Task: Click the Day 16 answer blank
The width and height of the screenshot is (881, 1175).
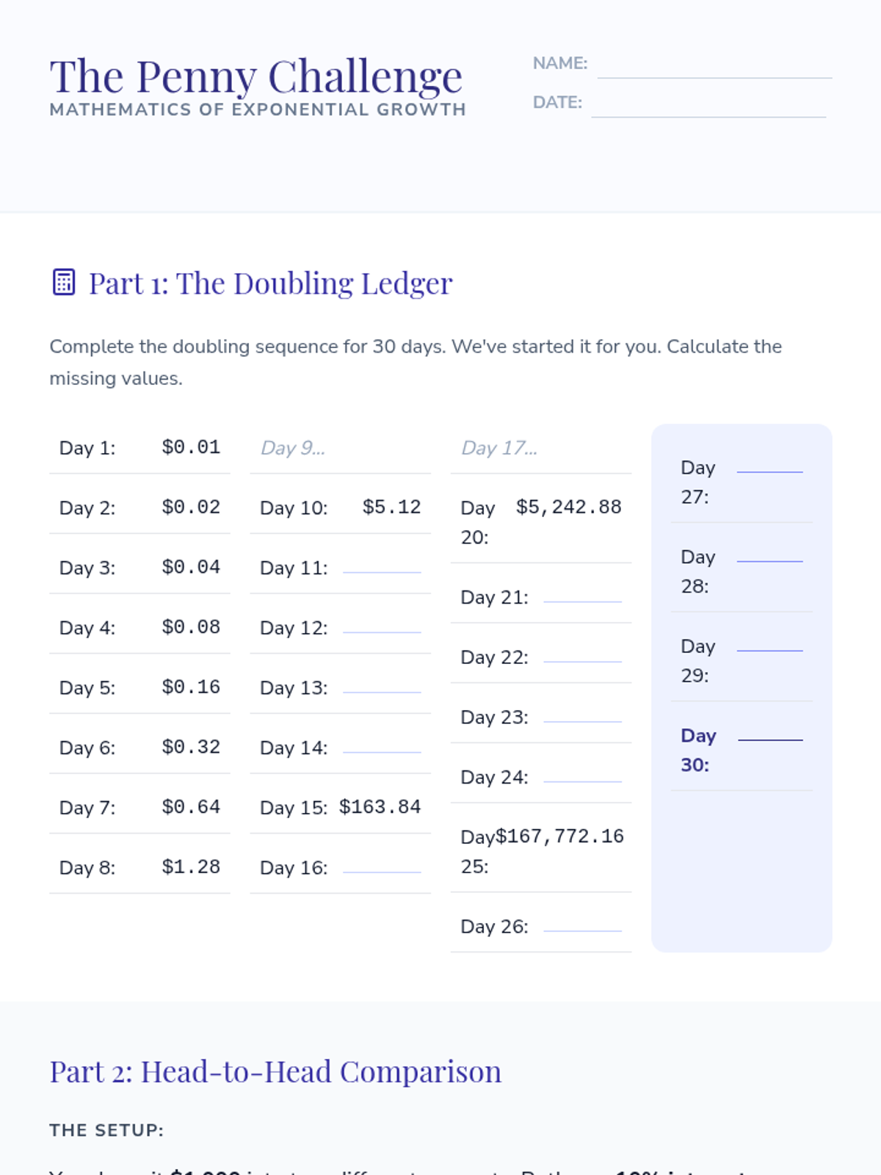Action: [x=382, y=865]
